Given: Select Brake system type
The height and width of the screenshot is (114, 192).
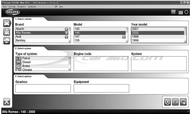Looking at the screenshot, I should tap(42, 66).
